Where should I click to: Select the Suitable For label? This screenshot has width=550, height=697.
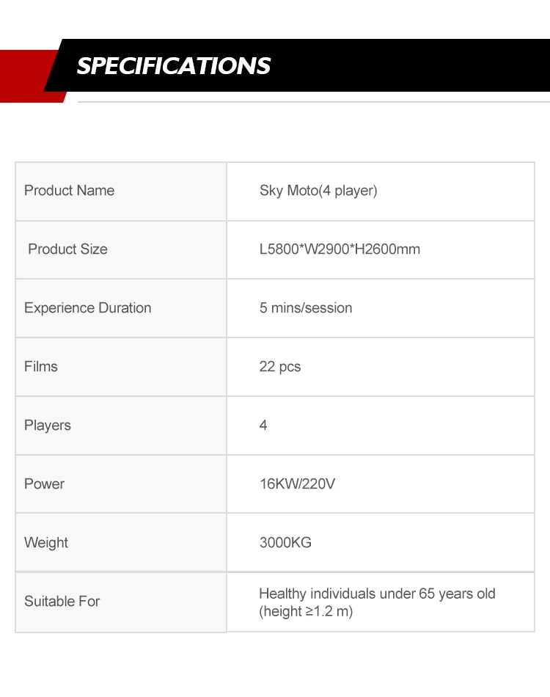[x=62, y=601]
